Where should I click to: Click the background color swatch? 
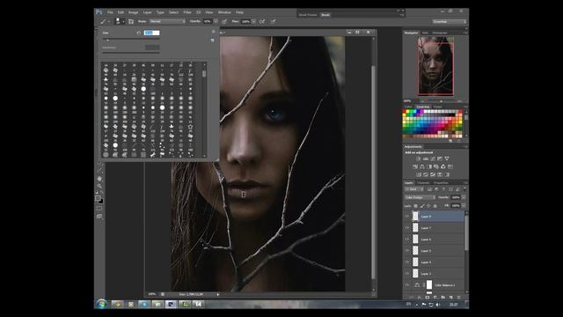[x=101, y=202]
